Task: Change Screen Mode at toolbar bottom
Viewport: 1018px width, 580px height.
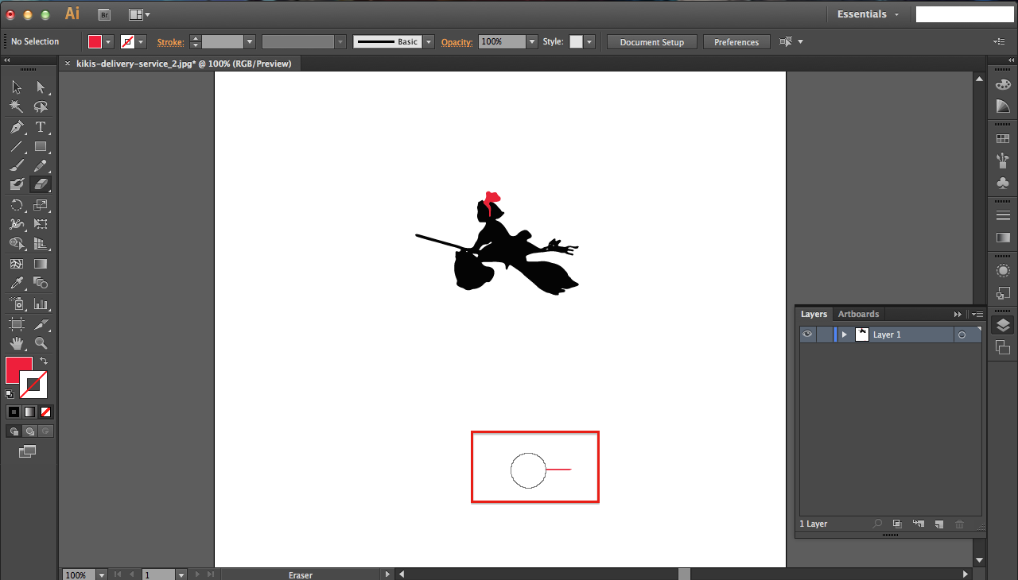Action: click(28, 451)
